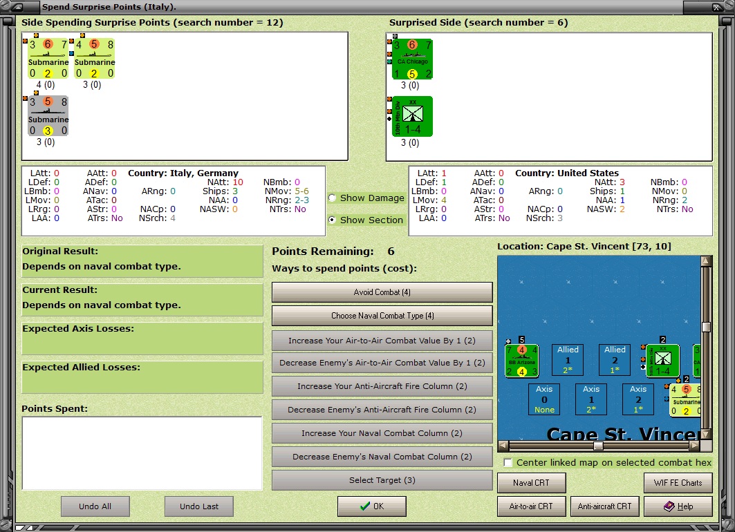Click 'Original Result:' panel text

click(60, 251)
